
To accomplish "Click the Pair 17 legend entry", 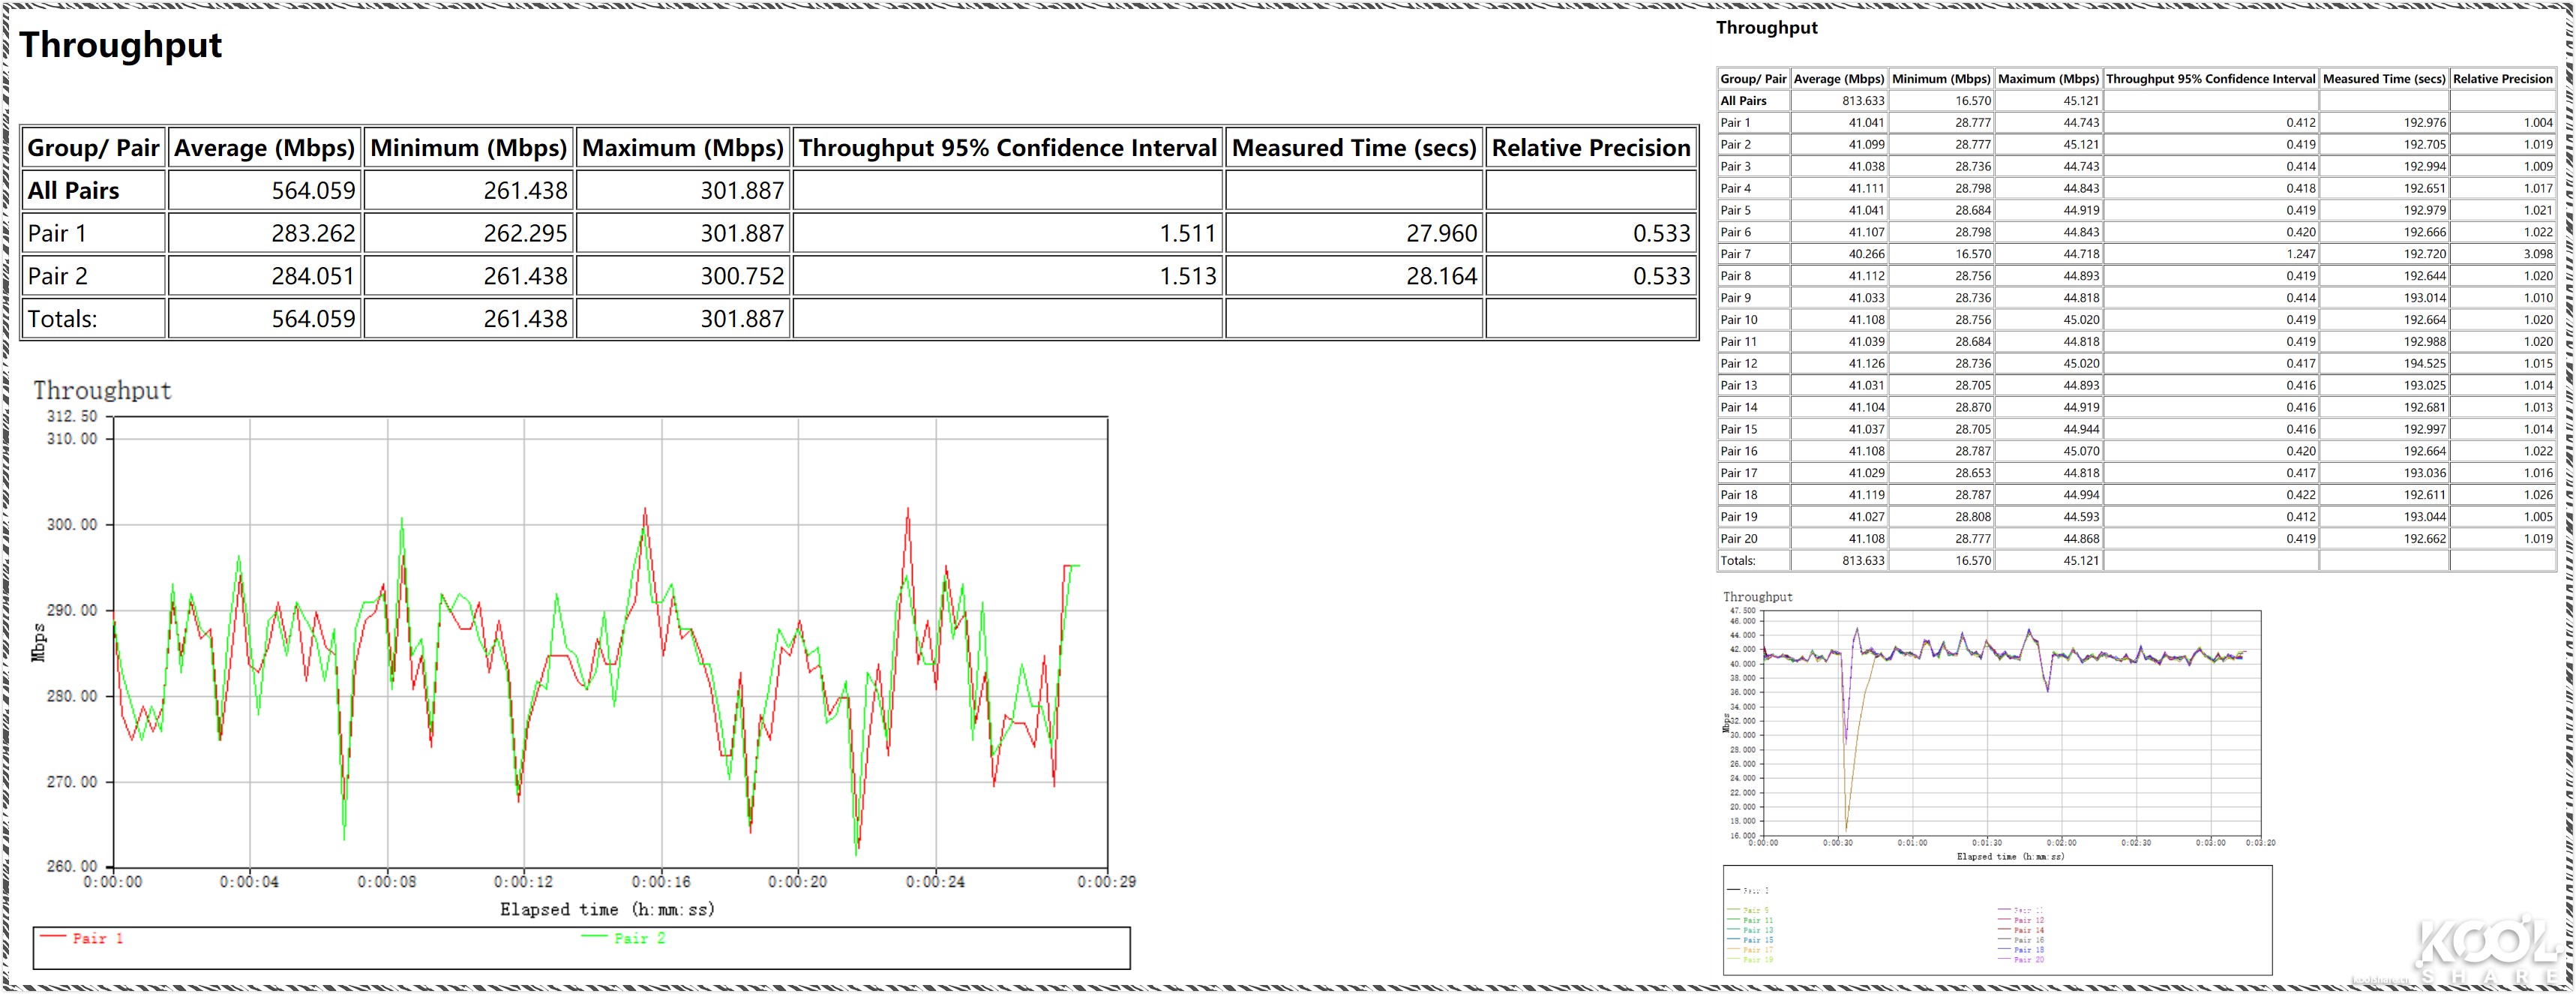I will point(1758,950).
